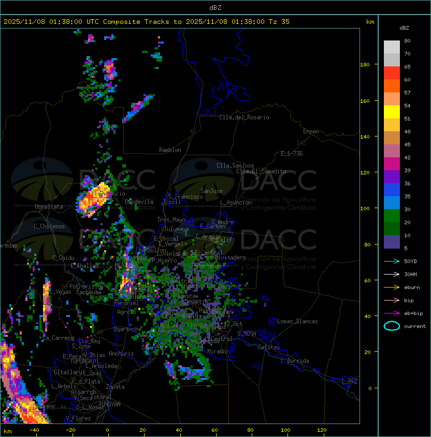
Task: Click the 'Agrelo' map label
Action: [x=126, y=312]
